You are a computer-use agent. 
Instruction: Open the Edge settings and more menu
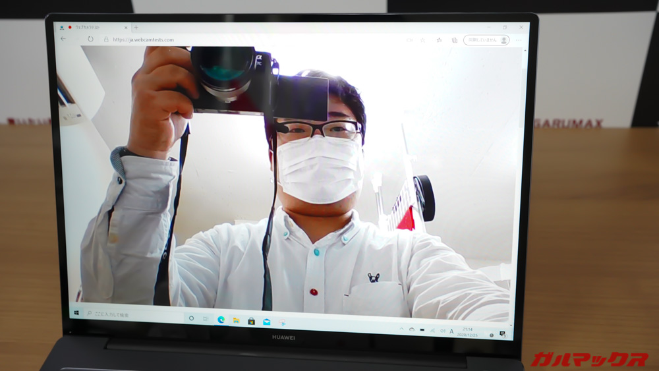[x=519, y=40]
